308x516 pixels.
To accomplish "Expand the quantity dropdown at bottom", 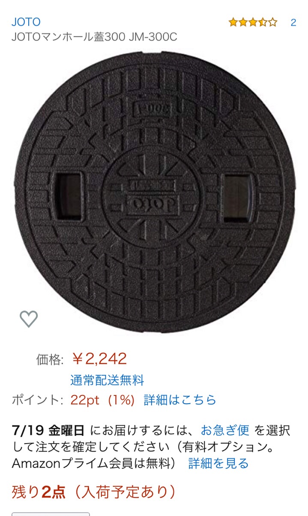I will click(51, 514).
